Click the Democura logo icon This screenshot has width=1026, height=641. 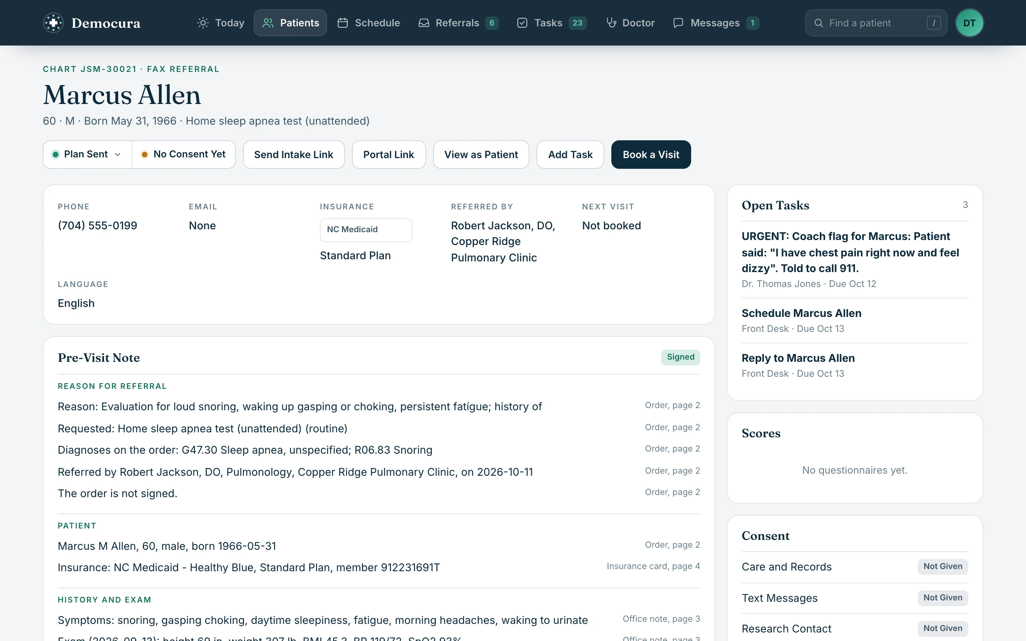coord(53,23)
